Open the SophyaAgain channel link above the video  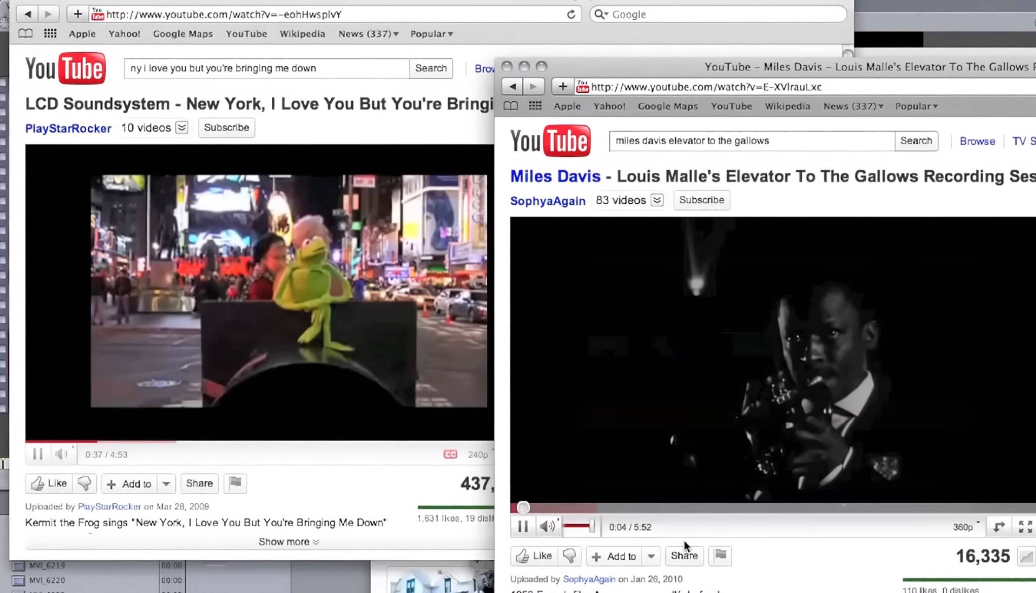548,201
